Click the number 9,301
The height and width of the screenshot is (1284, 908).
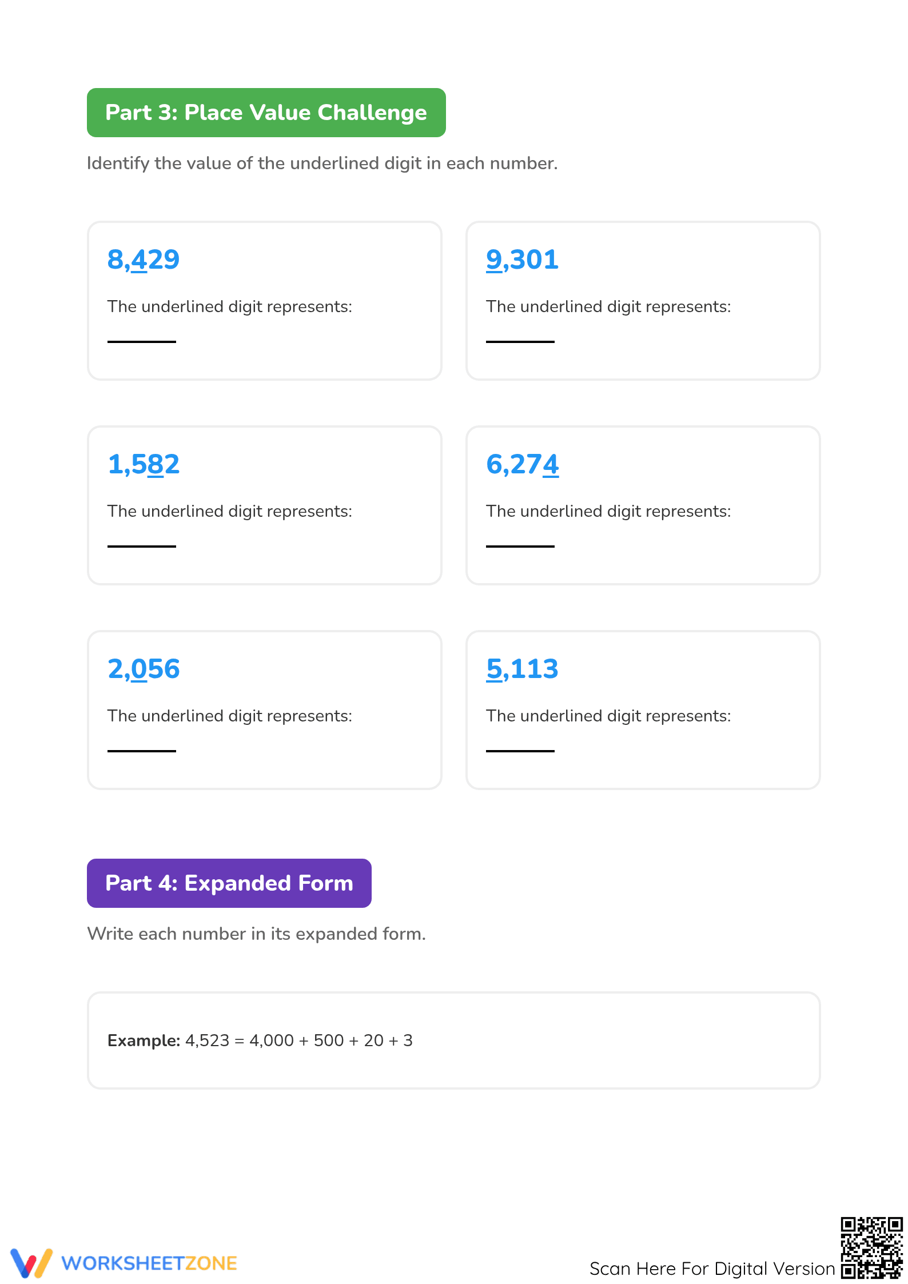[x=522, y=260]
